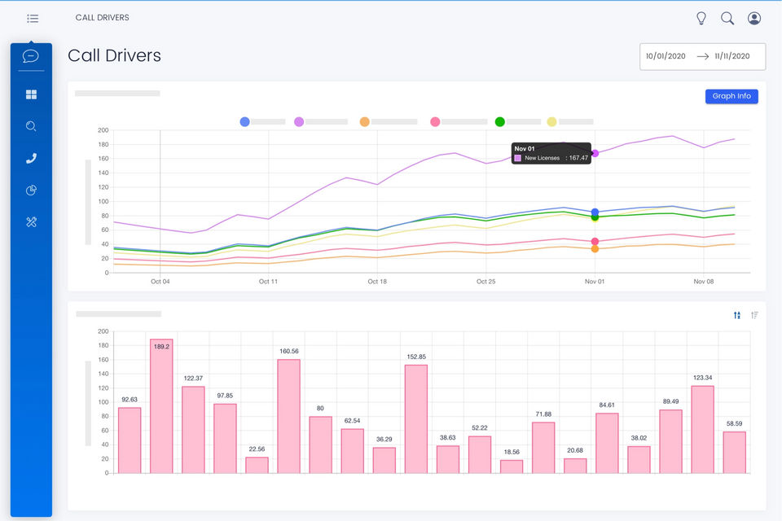Click the 189.2 bar in chart

(161, 406)
